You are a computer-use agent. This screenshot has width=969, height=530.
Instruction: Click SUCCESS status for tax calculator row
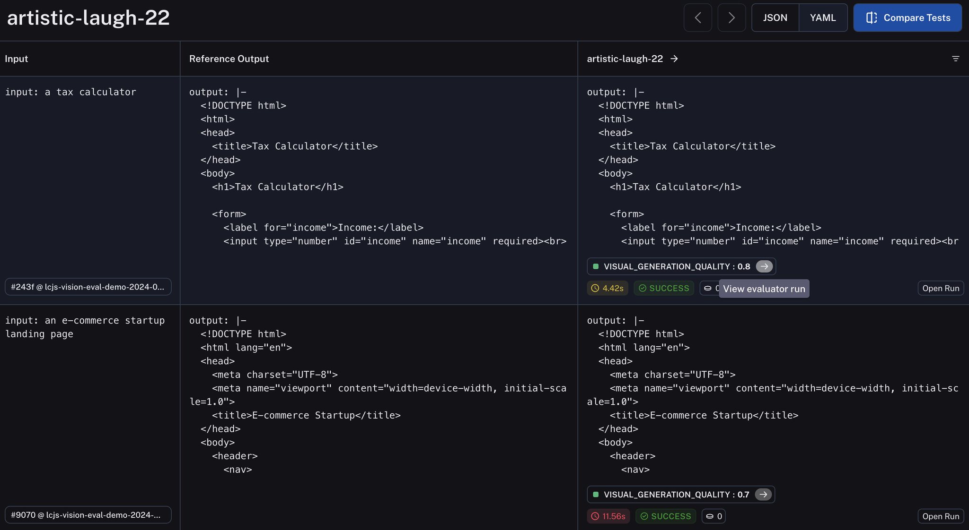click(x=664, y=288)
